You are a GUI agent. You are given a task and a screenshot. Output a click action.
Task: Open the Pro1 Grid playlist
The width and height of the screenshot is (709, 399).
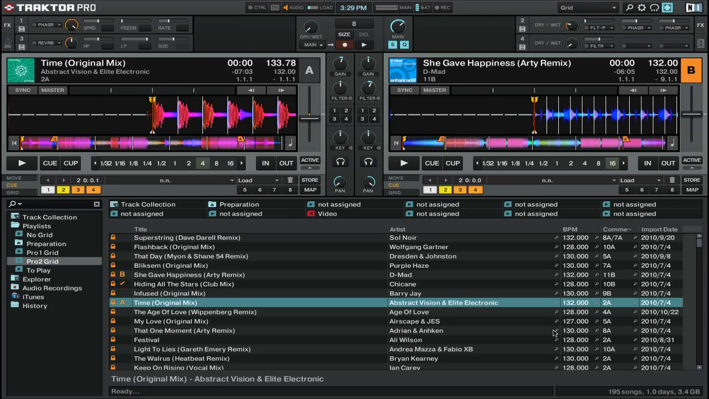42,253
